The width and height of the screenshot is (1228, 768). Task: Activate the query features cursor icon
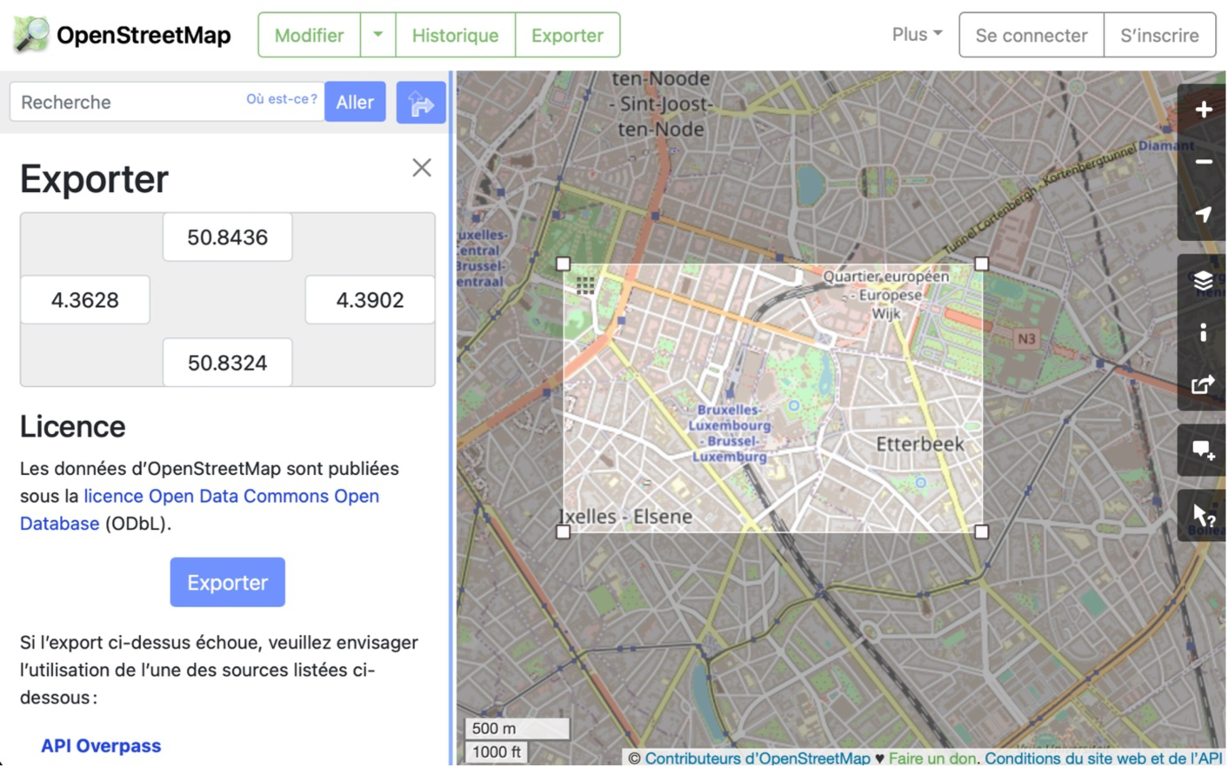pyautogui.click(x=1203, y=515)
